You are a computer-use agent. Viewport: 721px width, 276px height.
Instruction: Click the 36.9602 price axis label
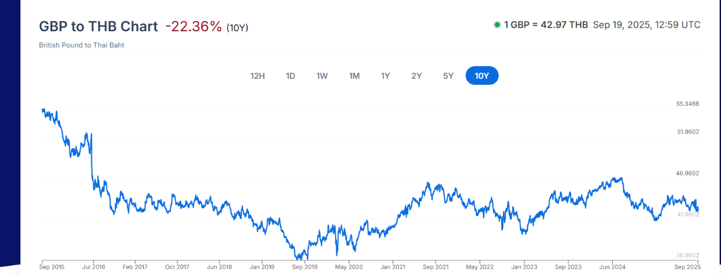pos(688,256)
